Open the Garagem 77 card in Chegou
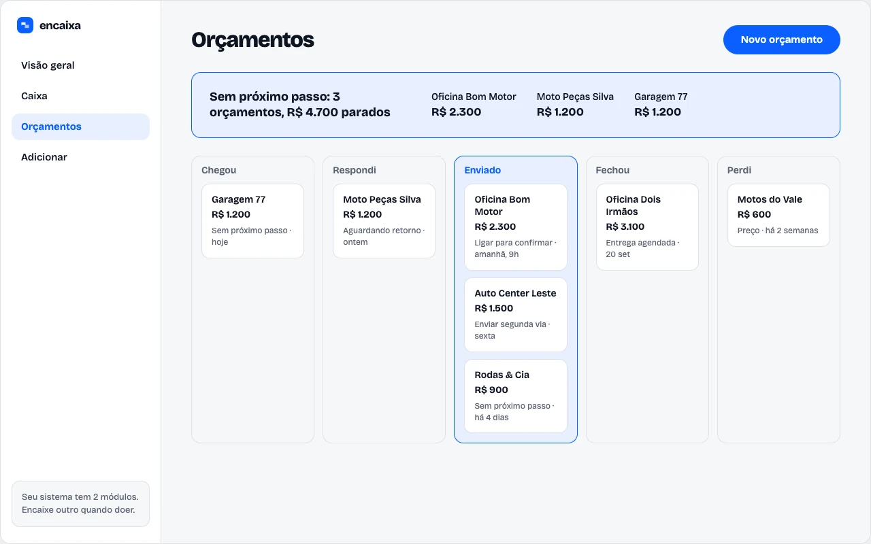871x544 pixels. click(252, 221)
